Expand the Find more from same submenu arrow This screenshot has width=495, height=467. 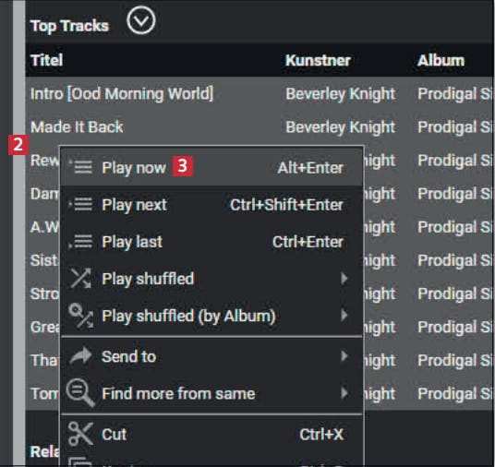[344, 393]
